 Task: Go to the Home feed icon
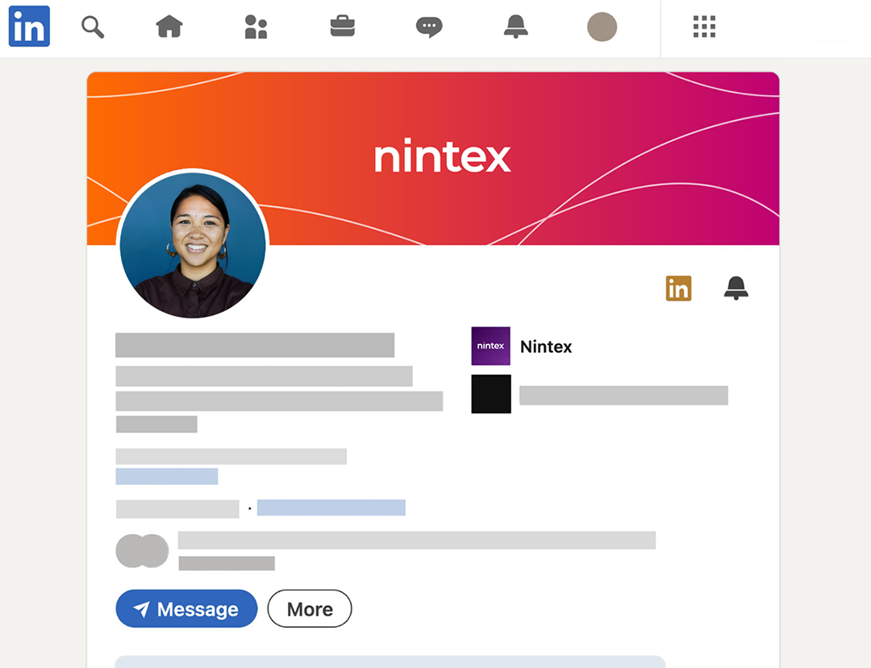(x=169, y=27)
